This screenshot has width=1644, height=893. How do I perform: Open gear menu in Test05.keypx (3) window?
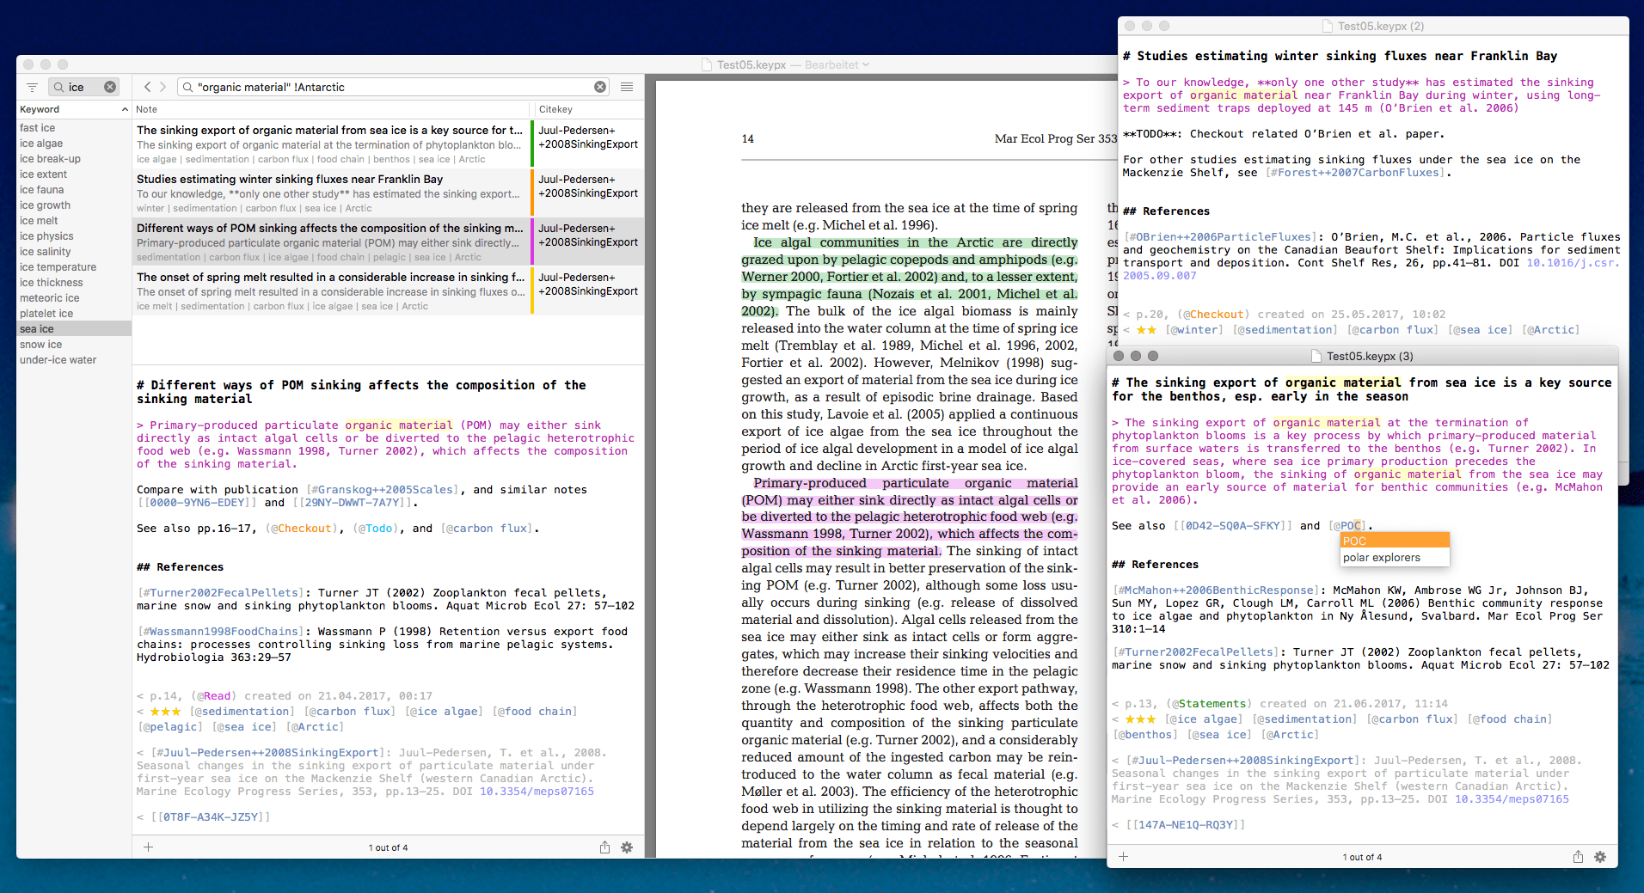1600,857
